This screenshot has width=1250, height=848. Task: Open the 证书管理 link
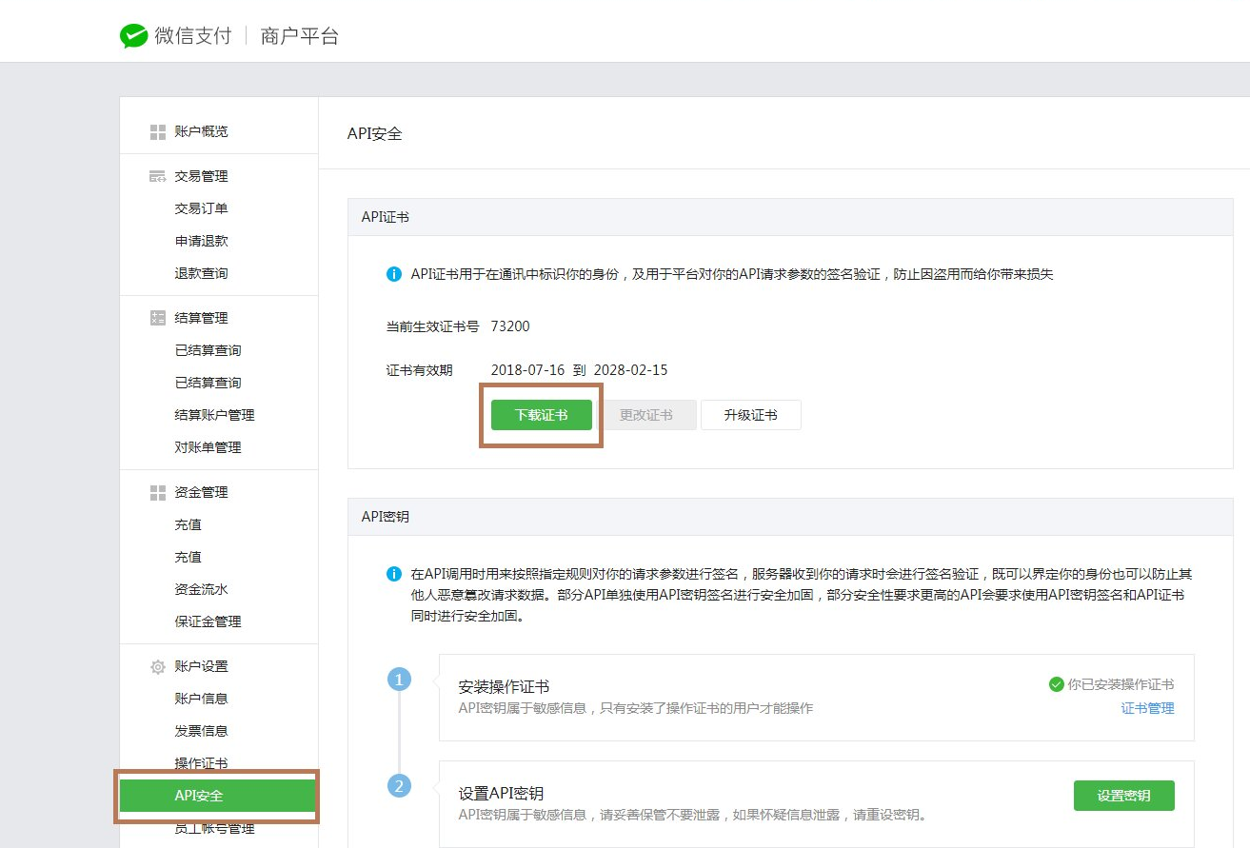1147,708
